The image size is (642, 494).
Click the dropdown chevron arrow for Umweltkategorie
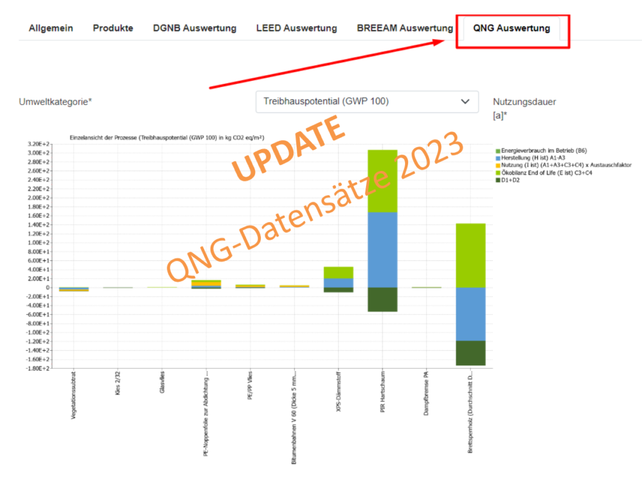465,101
